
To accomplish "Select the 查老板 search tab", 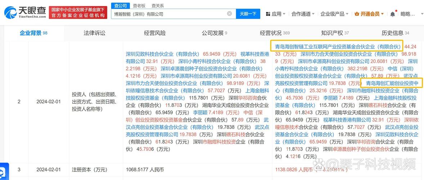I will pos(139,5).
